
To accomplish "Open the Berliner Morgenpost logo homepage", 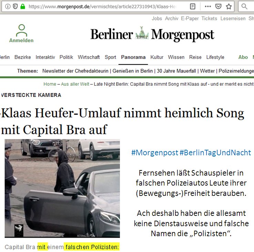I will [152, 34].
